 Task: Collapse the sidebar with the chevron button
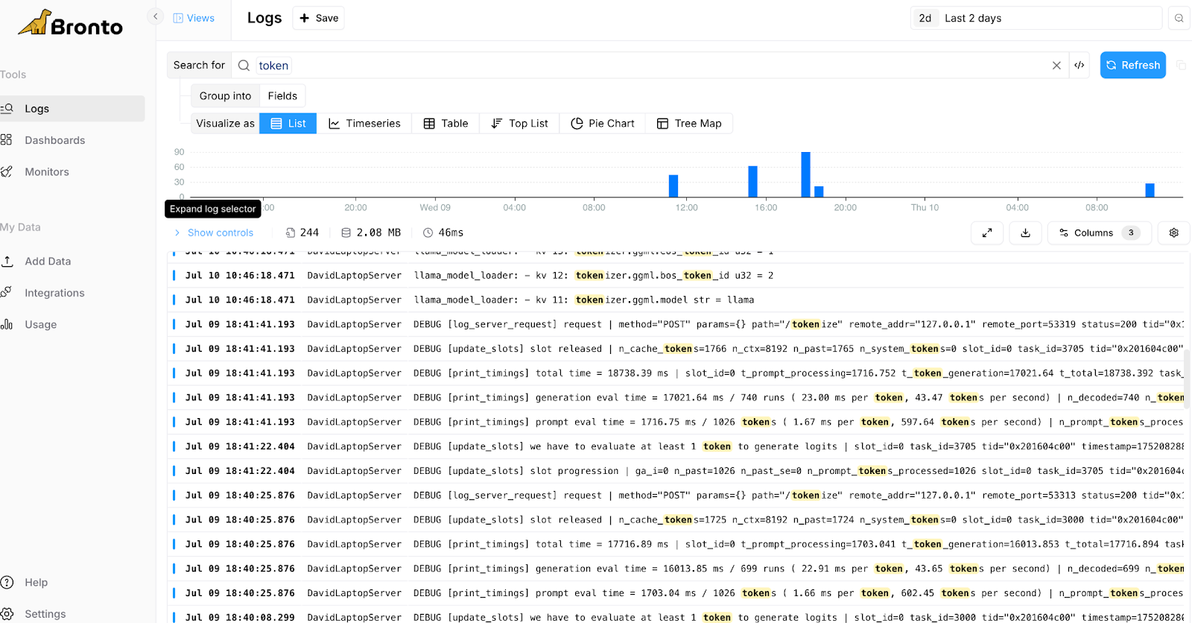[x=155, y=16]
